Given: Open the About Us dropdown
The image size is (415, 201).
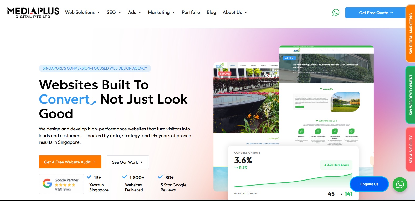Looking at the screenshot, I should click(x=235, y=12).
